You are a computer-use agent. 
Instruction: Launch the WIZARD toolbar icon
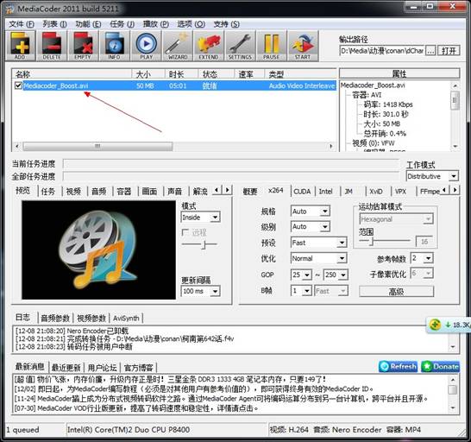click(x=178, y=46)
